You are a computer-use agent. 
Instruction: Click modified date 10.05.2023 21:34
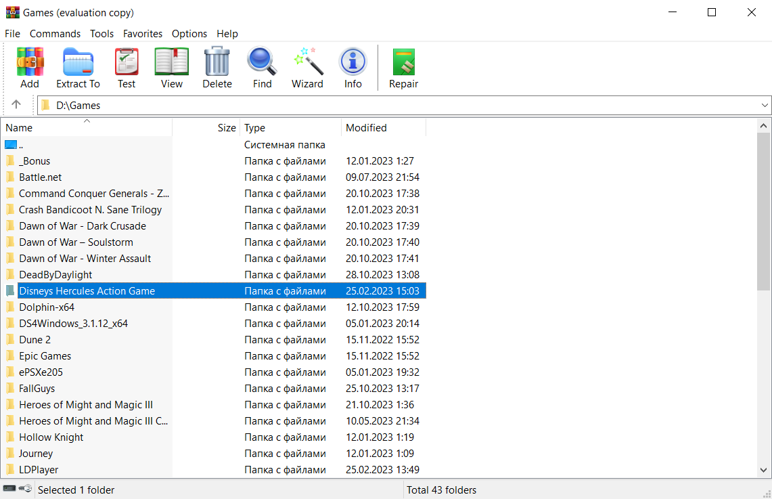[x=382, y=420]
